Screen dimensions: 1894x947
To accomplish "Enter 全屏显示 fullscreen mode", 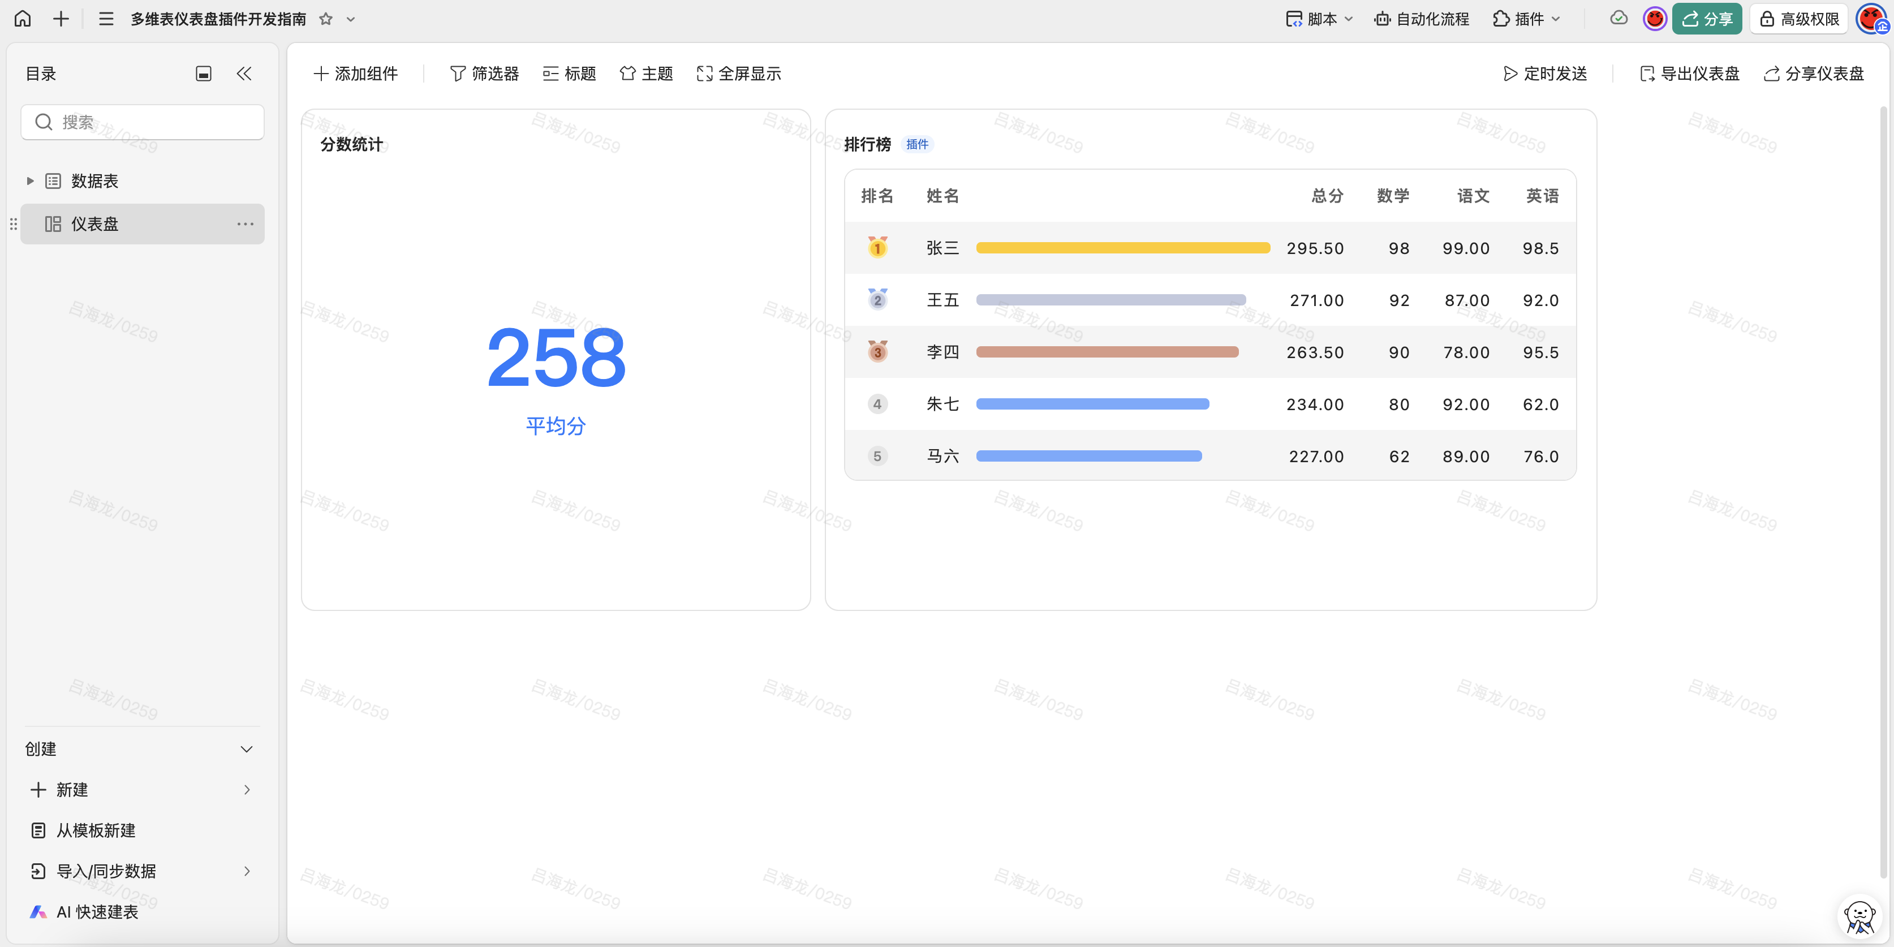I will click(x=738, y=74).
